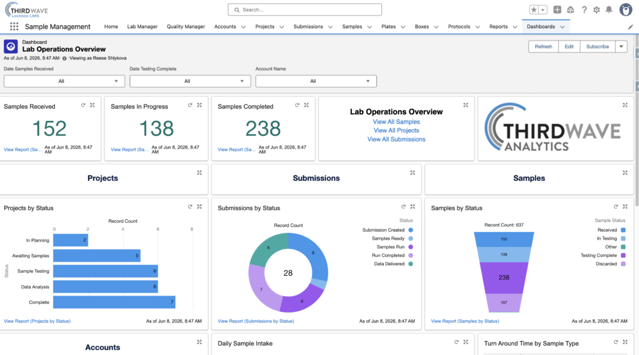Expand the Plates tab chevron menu

click(x=403, y=27)
